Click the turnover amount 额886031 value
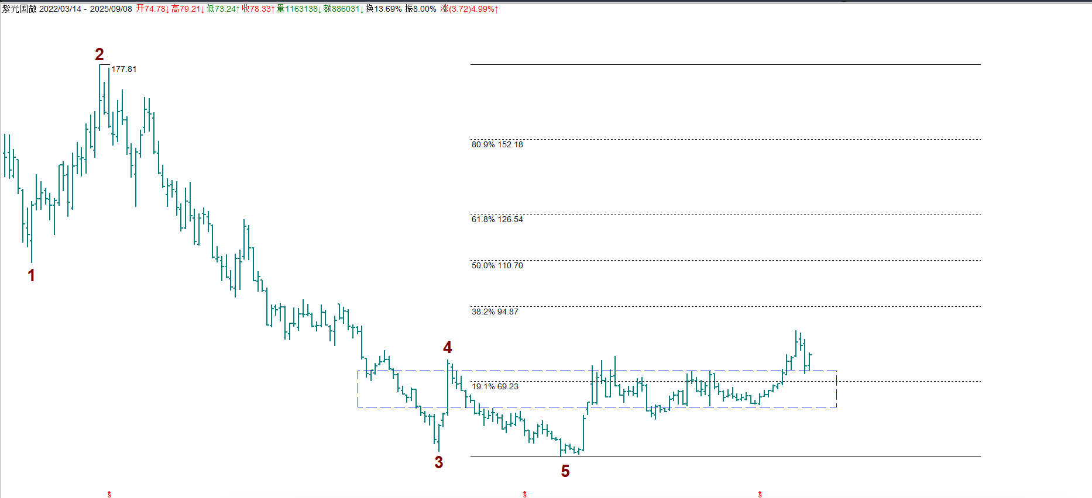Viewport: 1092px width, 498px height. coord(344,9)
